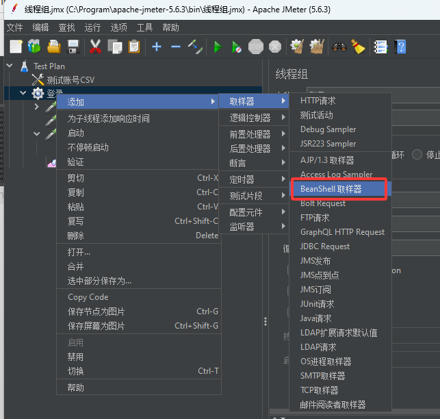Image resolution: width=440 pixels, height=419 pixels.
Task: Click the Cut scissors icon
Action: pyautogui.click(x=95, y=47)
